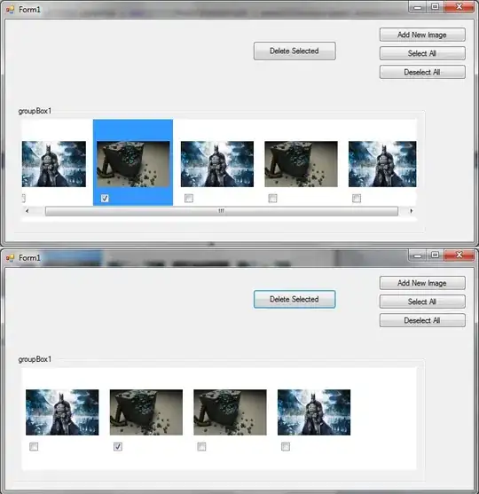The image size is (479, 494).
Task: Click the Form1 title text in top window
Action: [29, 10]
